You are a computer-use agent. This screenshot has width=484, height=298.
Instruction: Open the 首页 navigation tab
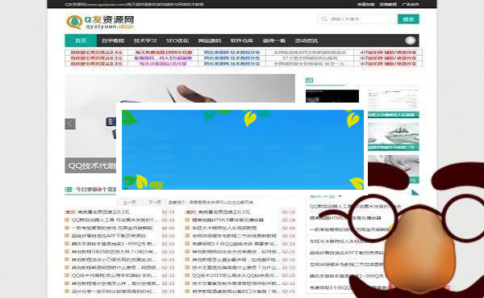[81, 40]
